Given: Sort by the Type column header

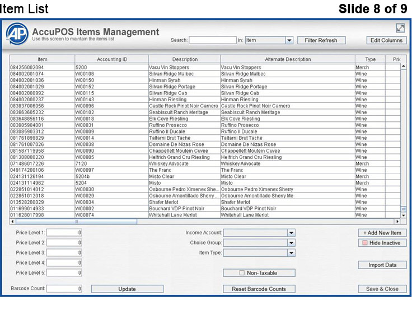Looking at the screenshot, I should (x=370, y=59).
